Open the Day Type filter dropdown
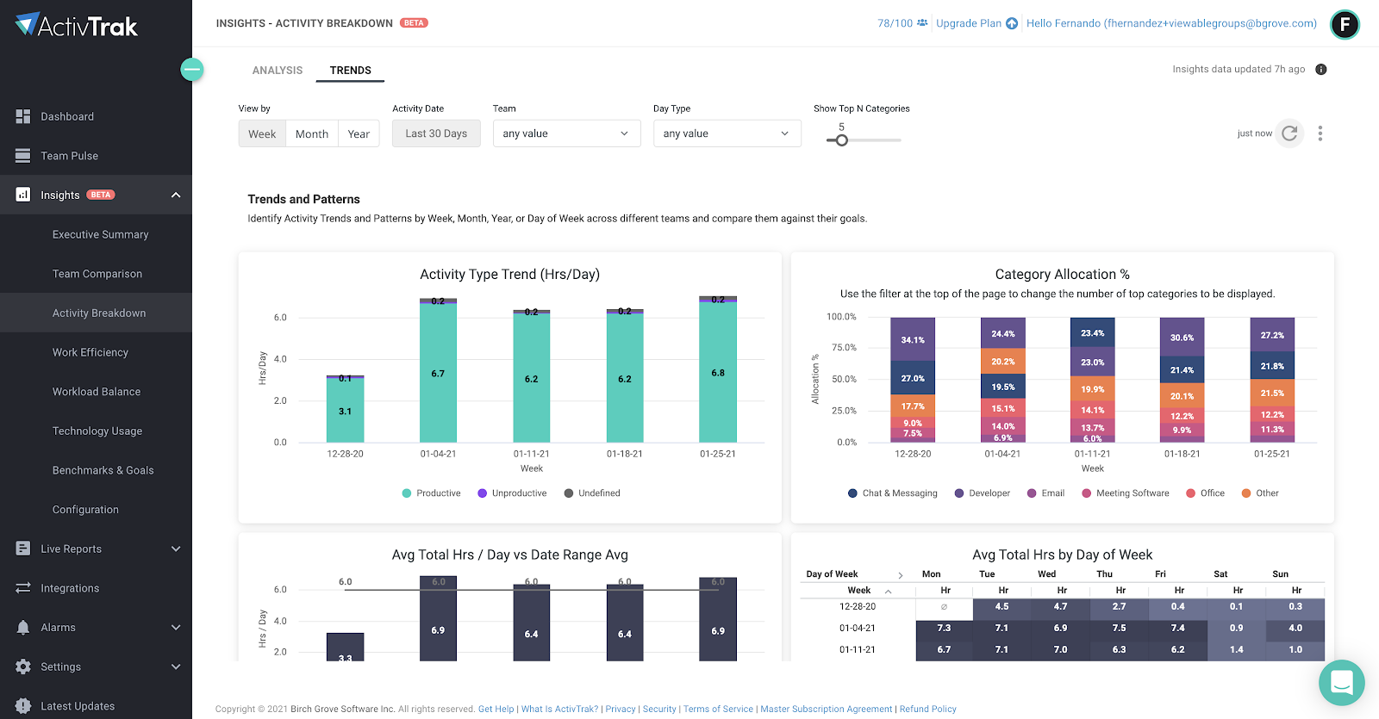Screen dimensions: 1379x719 click(x=727, y=133)
